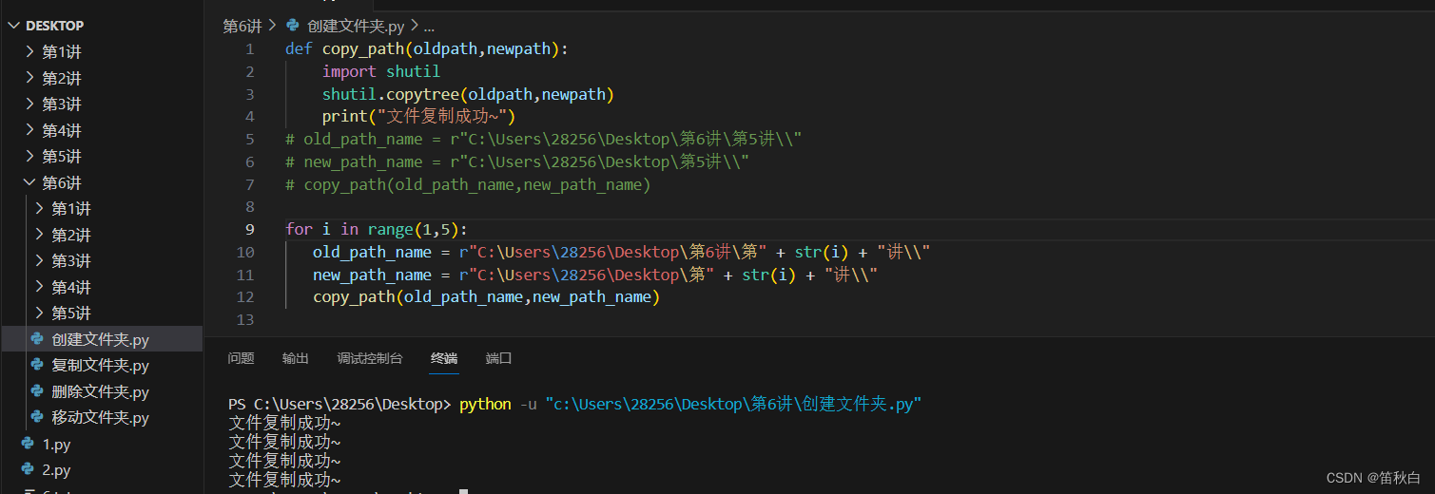This screenshot has width=1435, height=494.
Task: Select the 第3讲 subfolder name inside 第6讲
Action: click(71, 261)
